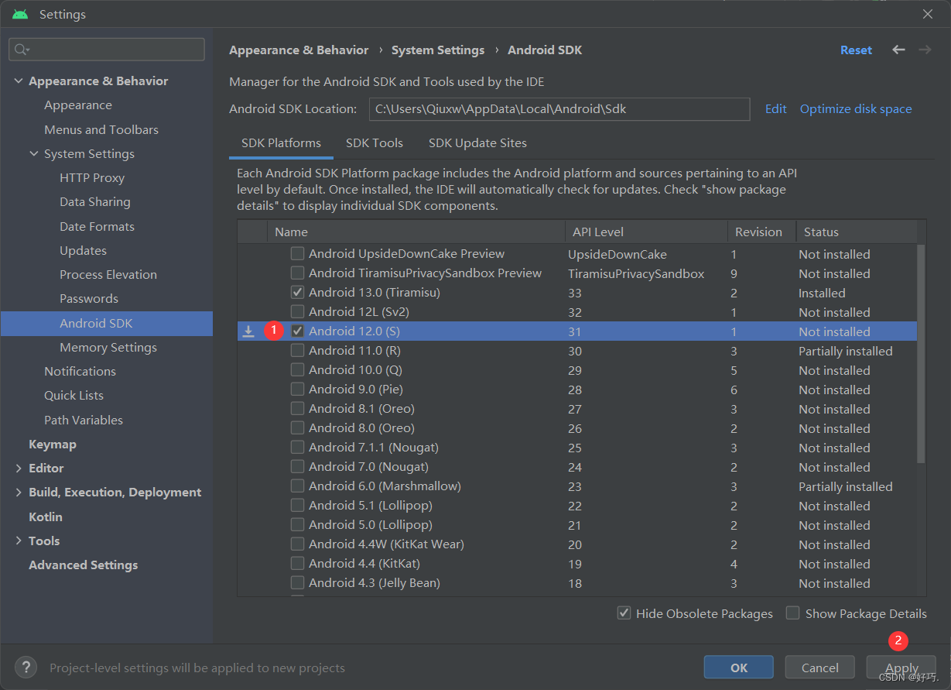Open Kotlin settings page
951x690 pixels.
coord(46,517)
